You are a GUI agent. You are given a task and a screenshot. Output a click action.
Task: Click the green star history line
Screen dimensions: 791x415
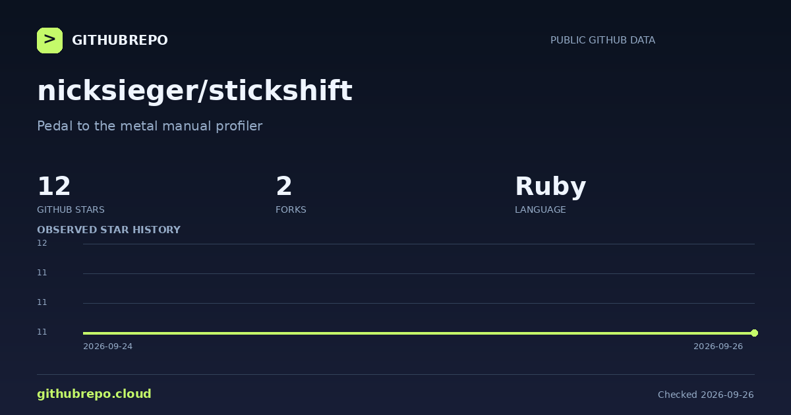(419, 333)
